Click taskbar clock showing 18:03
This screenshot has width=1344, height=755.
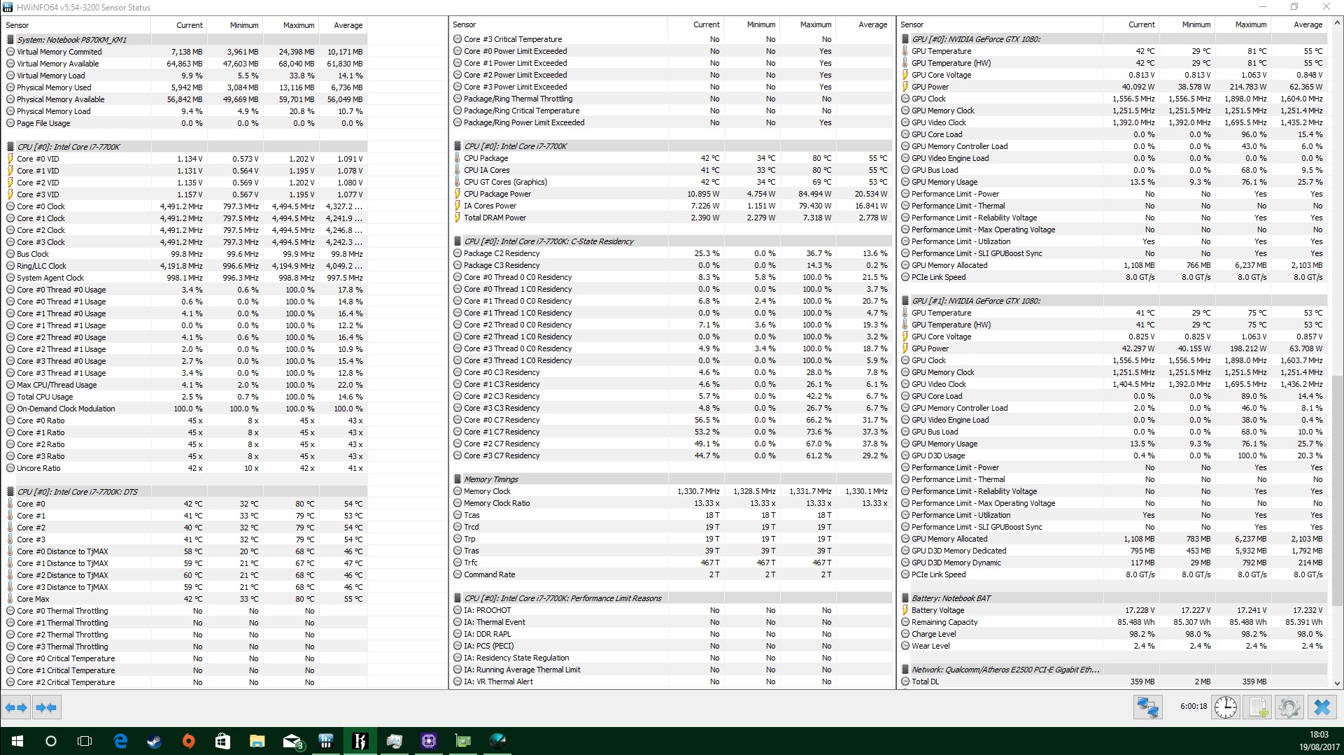[1318, 741]
